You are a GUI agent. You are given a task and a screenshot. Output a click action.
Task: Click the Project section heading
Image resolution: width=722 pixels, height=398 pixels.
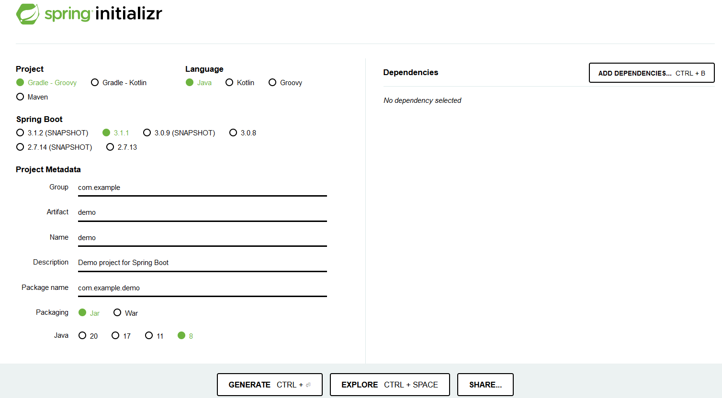coord(30,69)
